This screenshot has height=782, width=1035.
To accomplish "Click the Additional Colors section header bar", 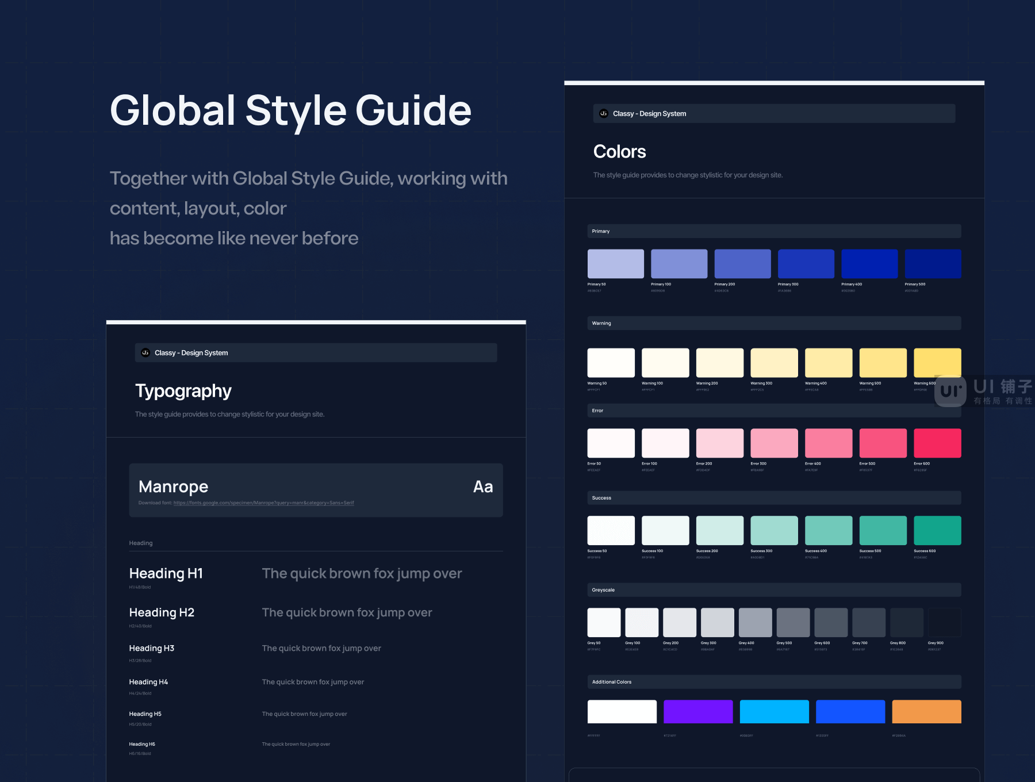I will tap(775, 682).
